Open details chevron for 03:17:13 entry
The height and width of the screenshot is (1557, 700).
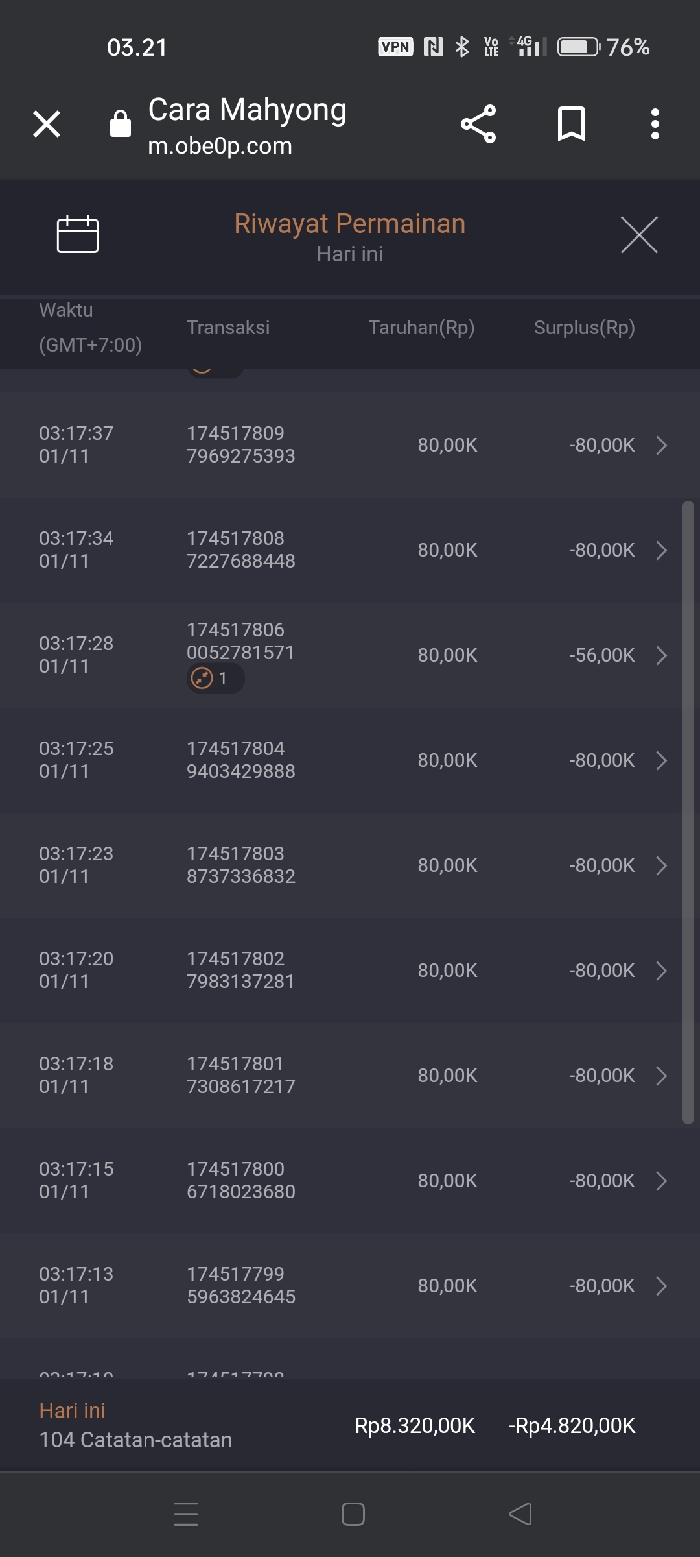pyautogui.click(x=661, y=1286)
